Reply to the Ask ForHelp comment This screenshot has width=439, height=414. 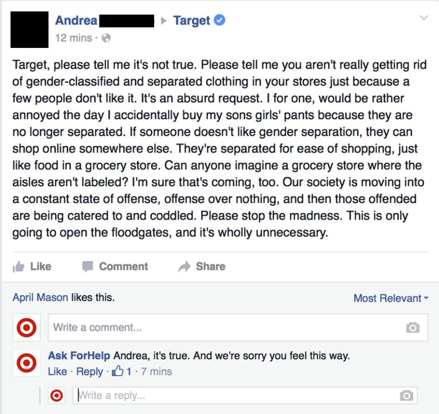click(x=89, y=372)
